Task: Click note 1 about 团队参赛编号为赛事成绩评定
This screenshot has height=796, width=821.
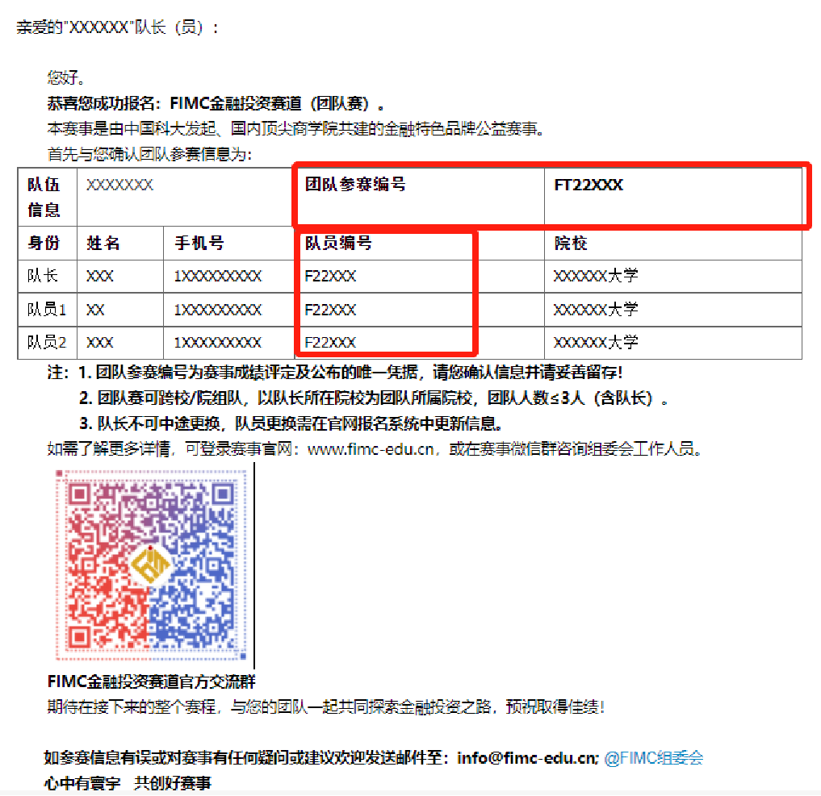Action: 335,373
